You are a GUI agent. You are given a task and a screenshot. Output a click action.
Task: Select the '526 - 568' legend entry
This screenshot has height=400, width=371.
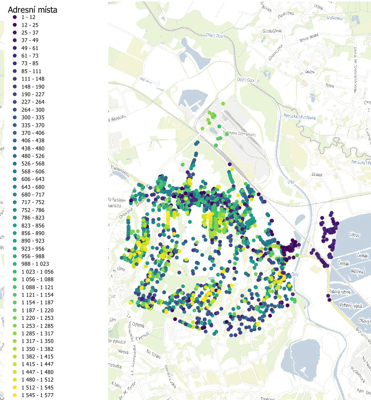point(29,163)
